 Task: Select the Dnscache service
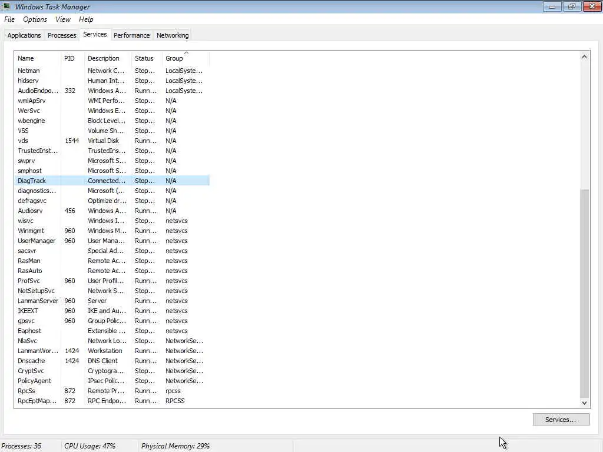pos(112,361)
